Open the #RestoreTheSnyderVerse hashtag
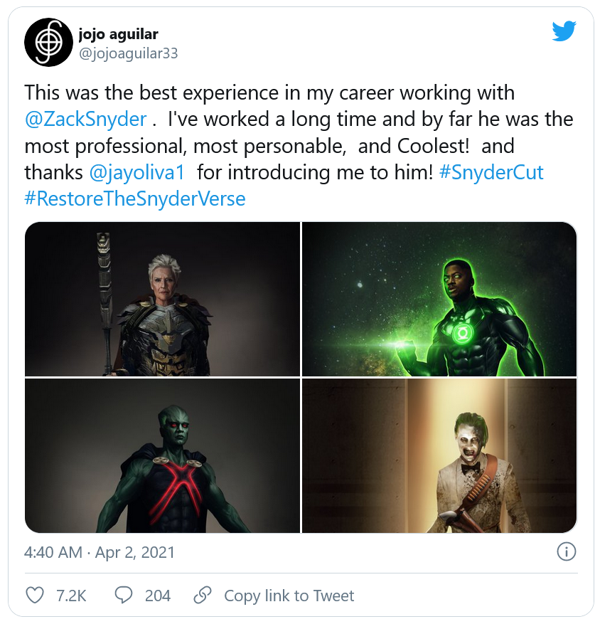600x624 pixels. pyautogui.click(x=135, y=199)
